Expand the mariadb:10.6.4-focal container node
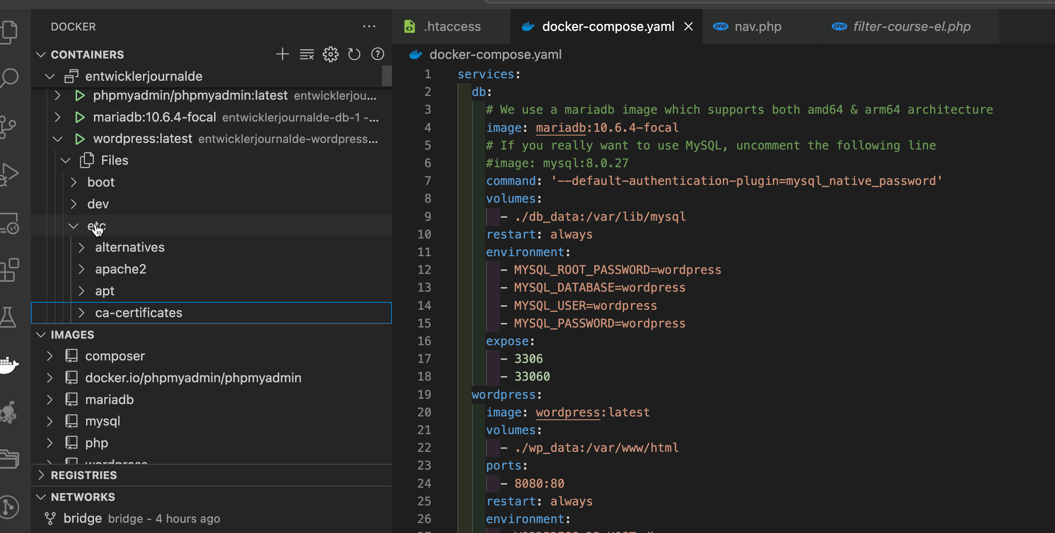Viewport: 1055px width, 533px height. pos(58,117)
